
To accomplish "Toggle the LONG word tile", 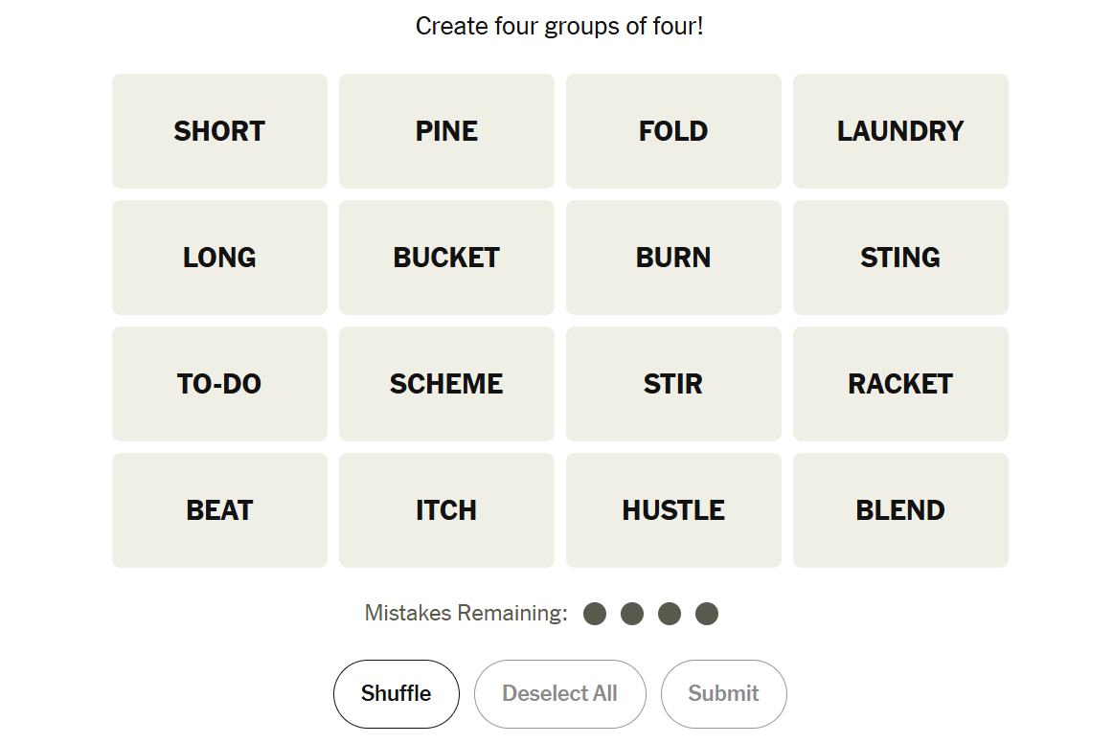I will click(x=219, y=258).
